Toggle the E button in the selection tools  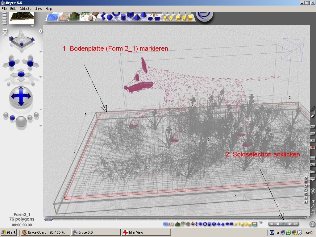click(x=306, y=198)
